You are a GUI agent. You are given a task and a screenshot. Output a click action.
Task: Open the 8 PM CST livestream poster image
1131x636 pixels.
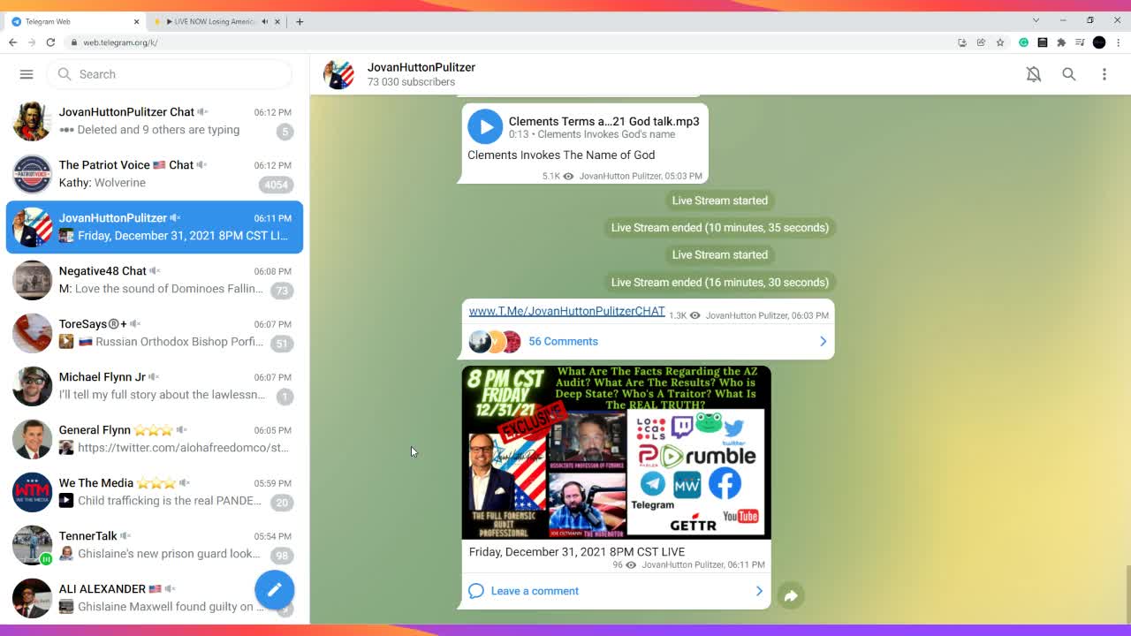[616, 452]
